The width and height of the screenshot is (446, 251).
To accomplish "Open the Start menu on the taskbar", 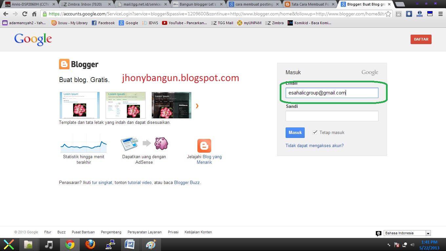I will pos(9,244).
